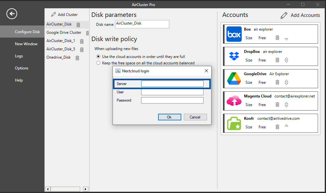Select the Onedrive_Disk cluster
This screenshot has height=193, width=326.
coord(59,57)
